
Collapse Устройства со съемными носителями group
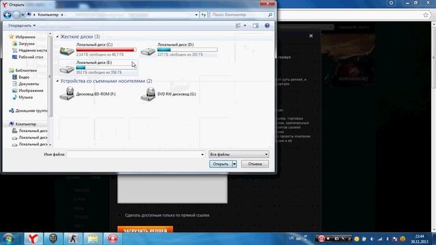coord(57,81)
